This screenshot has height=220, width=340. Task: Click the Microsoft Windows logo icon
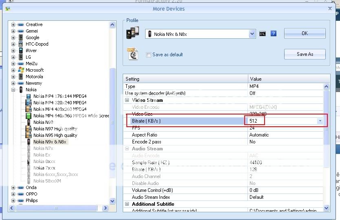click(x=21, y=70)
